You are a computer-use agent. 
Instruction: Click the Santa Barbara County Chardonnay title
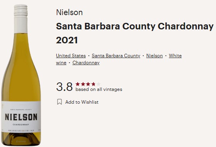(135, 26)
